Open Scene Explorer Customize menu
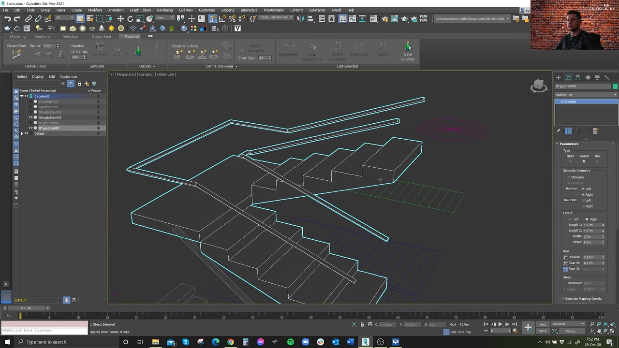This screenshot has height=348, width=619. point(68,76)
